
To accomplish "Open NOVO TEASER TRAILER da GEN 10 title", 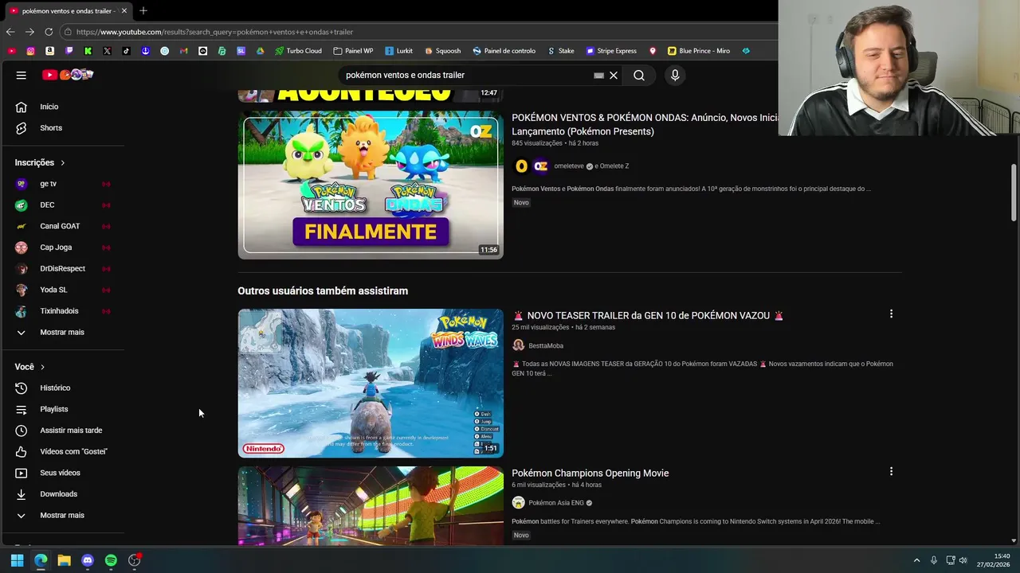I will click(648, 315).
